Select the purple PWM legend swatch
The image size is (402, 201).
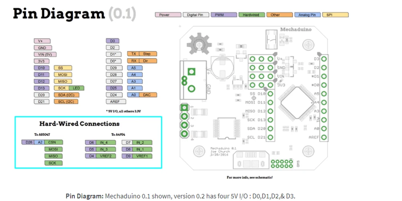point(224,15)
